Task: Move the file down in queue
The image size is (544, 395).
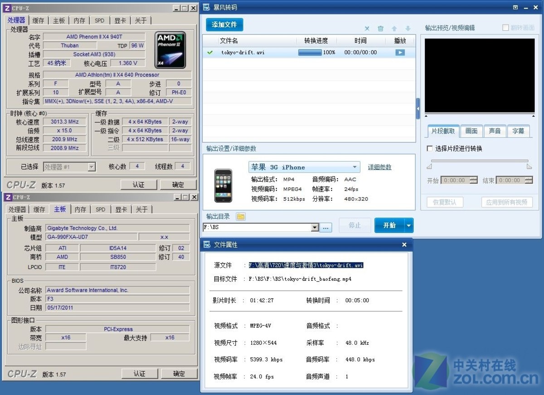Action: pyautogui.click(x=408, y=28)
